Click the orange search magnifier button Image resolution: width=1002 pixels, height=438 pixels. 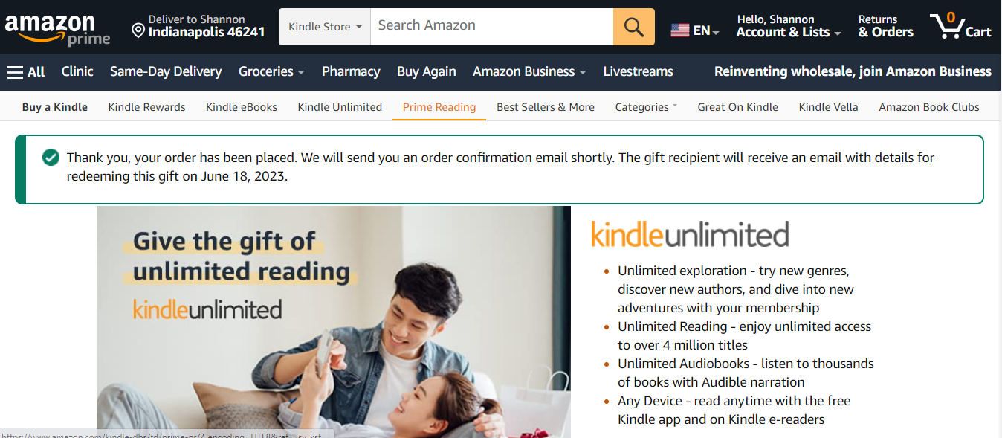634,27
